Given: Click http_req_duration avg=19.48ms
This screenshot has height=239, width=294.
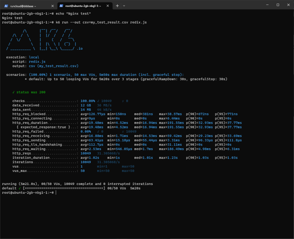Looking at the screenshot, I should click(x=92, y=123).
